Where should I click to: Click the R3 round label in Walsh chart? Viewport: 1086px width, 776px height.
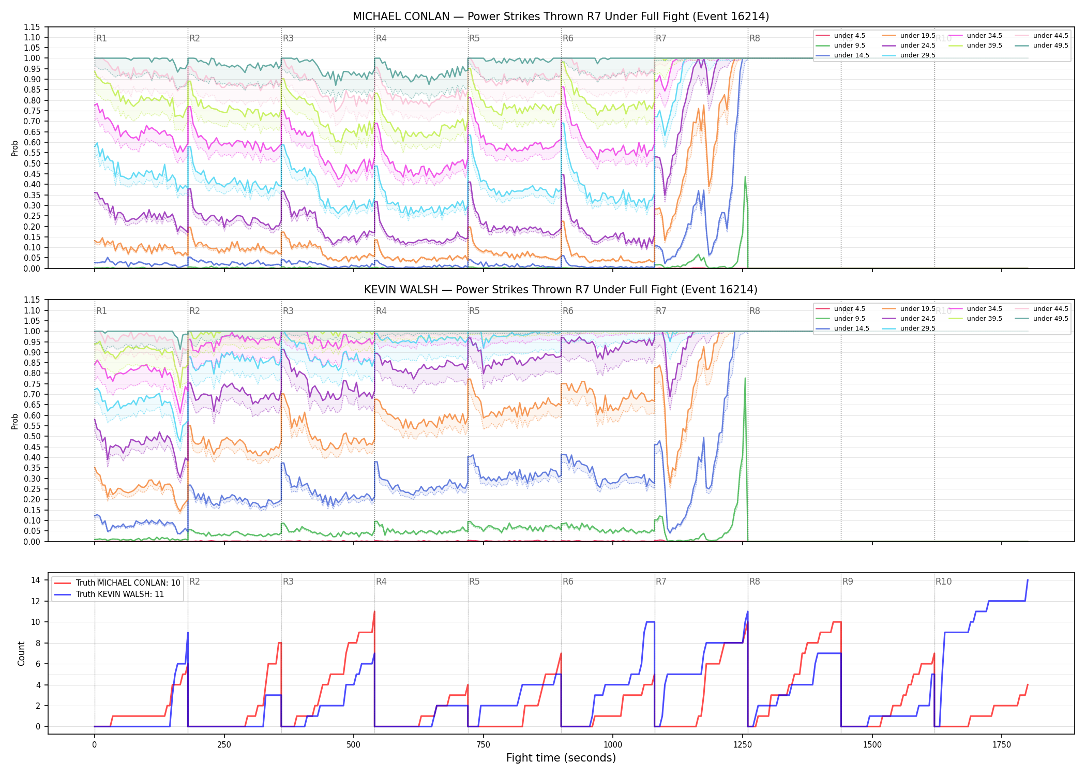tap(288, 311)
